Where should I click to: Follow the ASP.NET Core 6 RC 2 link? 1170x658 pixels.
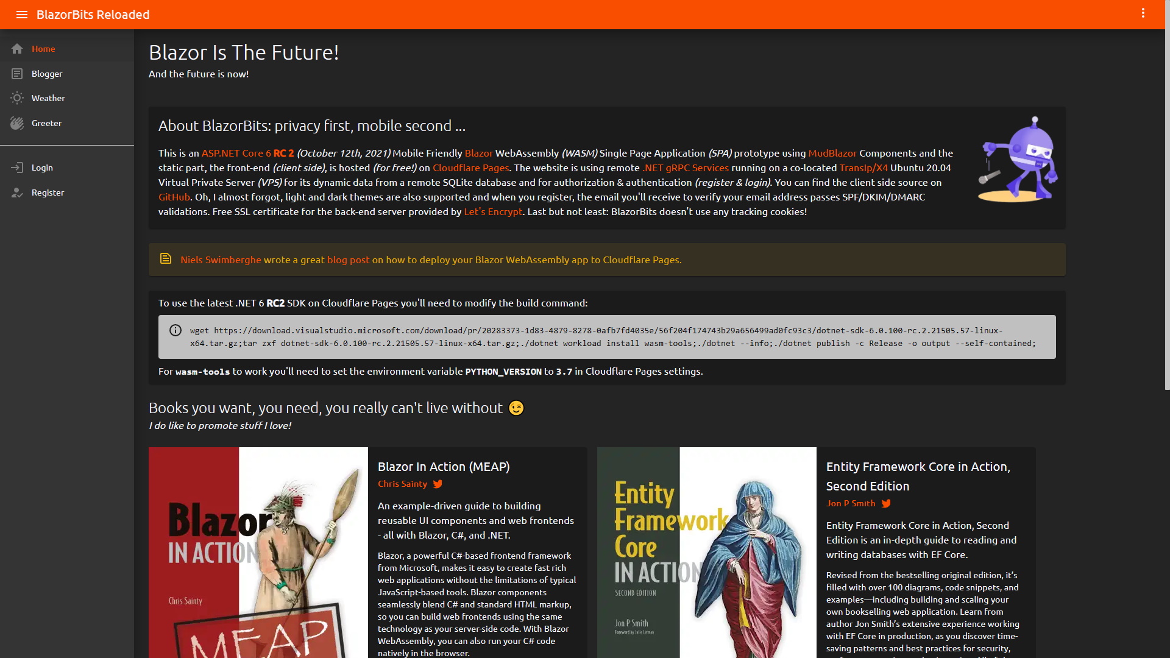[x=247, y=153]
